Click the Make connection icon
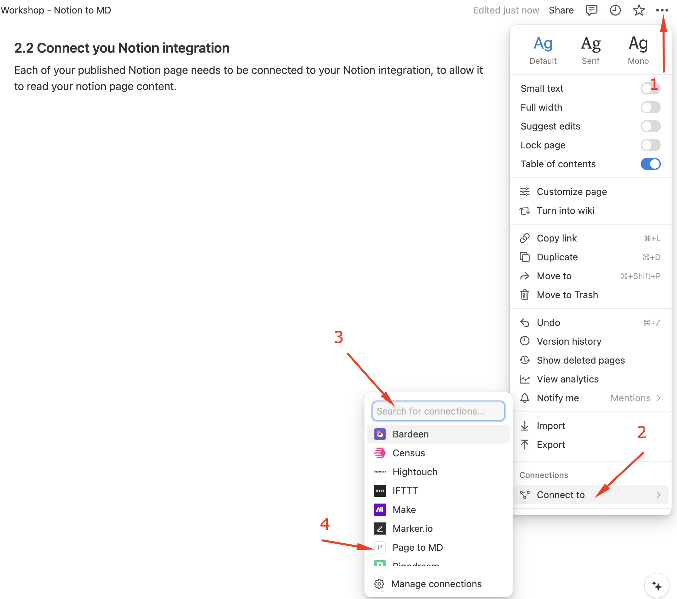The image size is (677, 599). click(380, 510)
